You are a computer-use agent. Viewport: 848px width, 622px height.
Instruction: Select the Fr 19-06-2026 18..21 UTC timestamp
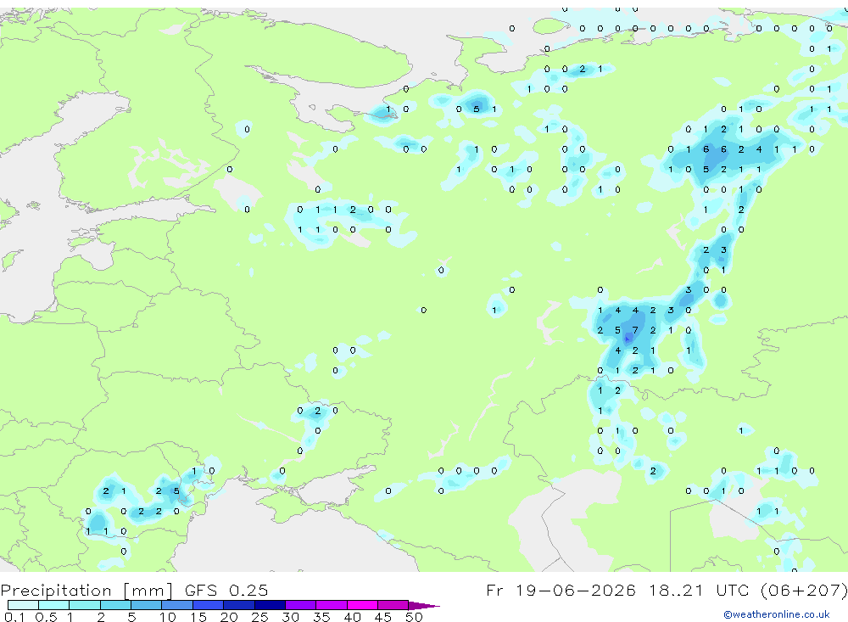666,590
